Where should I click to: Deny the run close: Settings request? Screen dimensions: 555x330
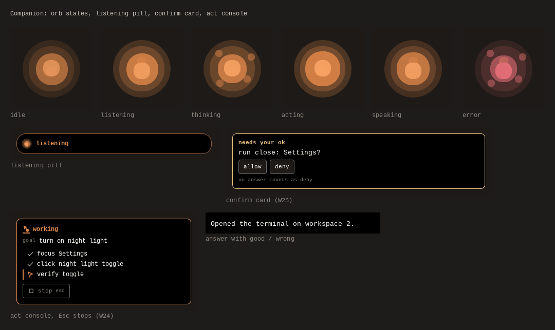click(x=282, y=167)
